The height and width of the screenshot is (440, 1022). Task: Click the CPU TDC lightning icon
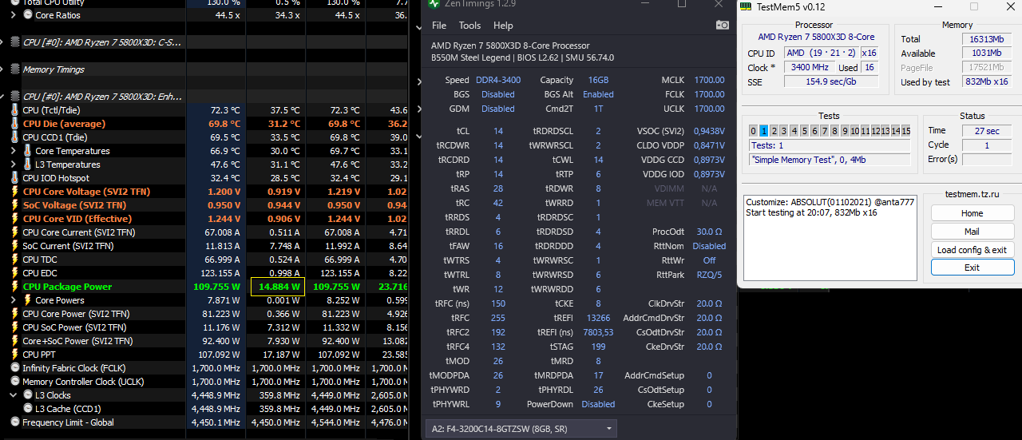coord(14,260)
